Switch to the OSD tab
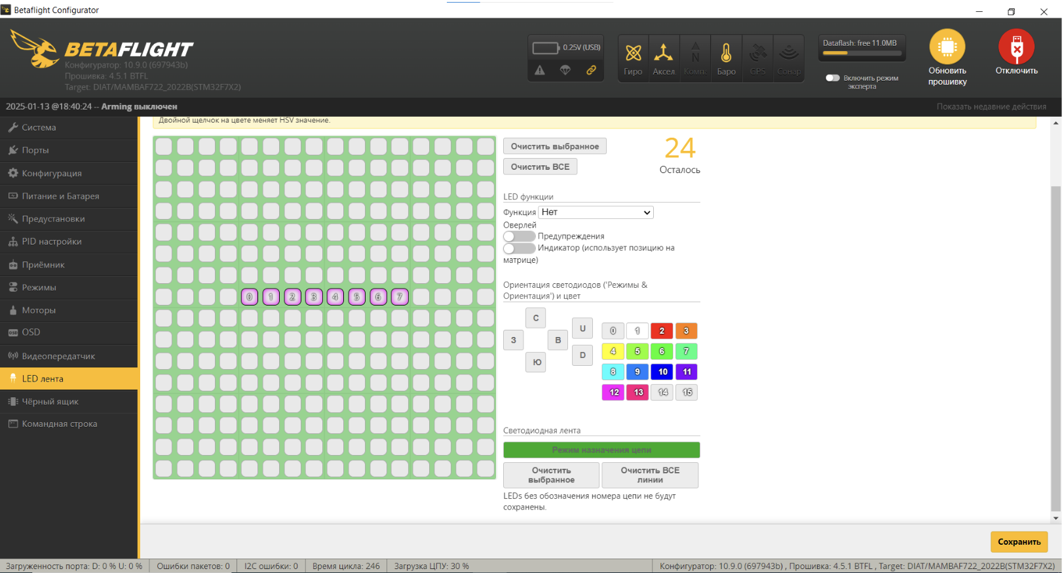Image resolution: width=1064 pixels, height=573 pixels. [x=31, y=332]
